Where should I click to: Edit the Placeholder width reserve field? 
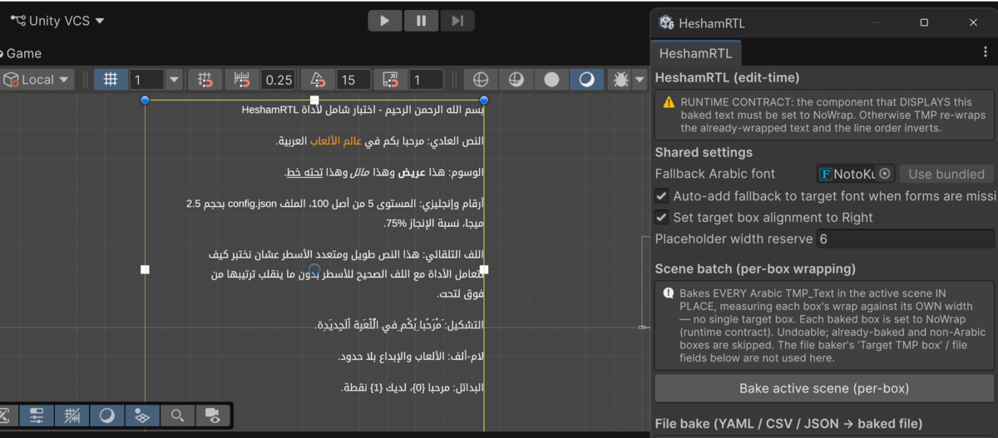pyautogui.click(x=905, y=239)
